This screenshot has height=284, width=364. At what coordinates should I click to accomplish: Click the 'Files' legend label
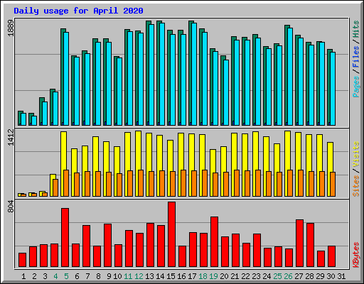point(356,56)
